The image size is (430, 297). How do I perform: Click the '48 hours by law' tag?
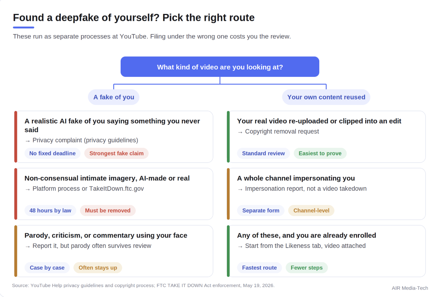[x=50, y=211]
